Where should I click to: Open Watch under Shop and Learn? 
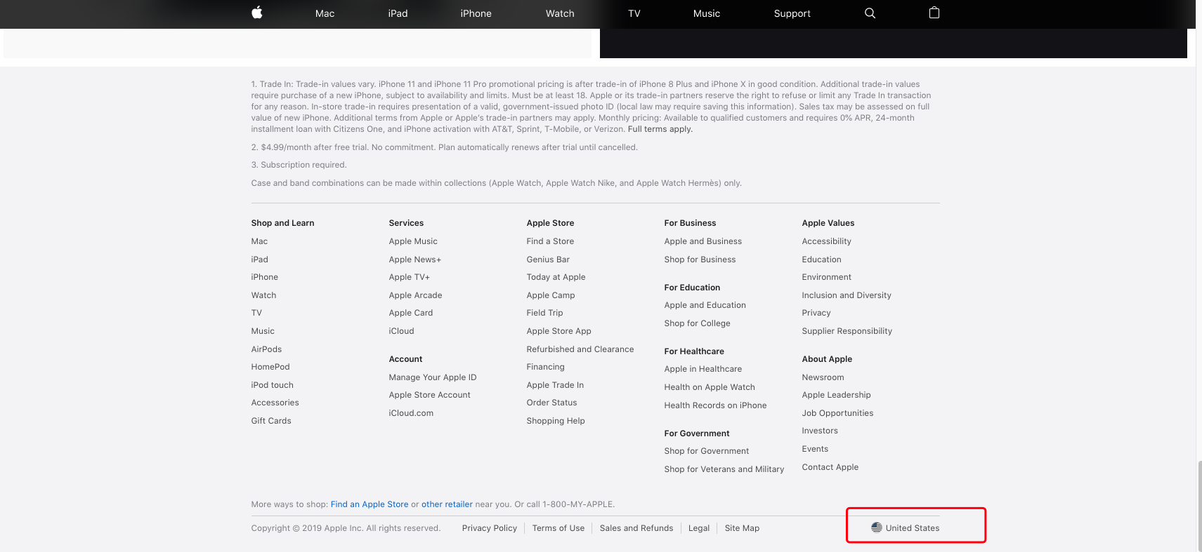pos(264,295)
